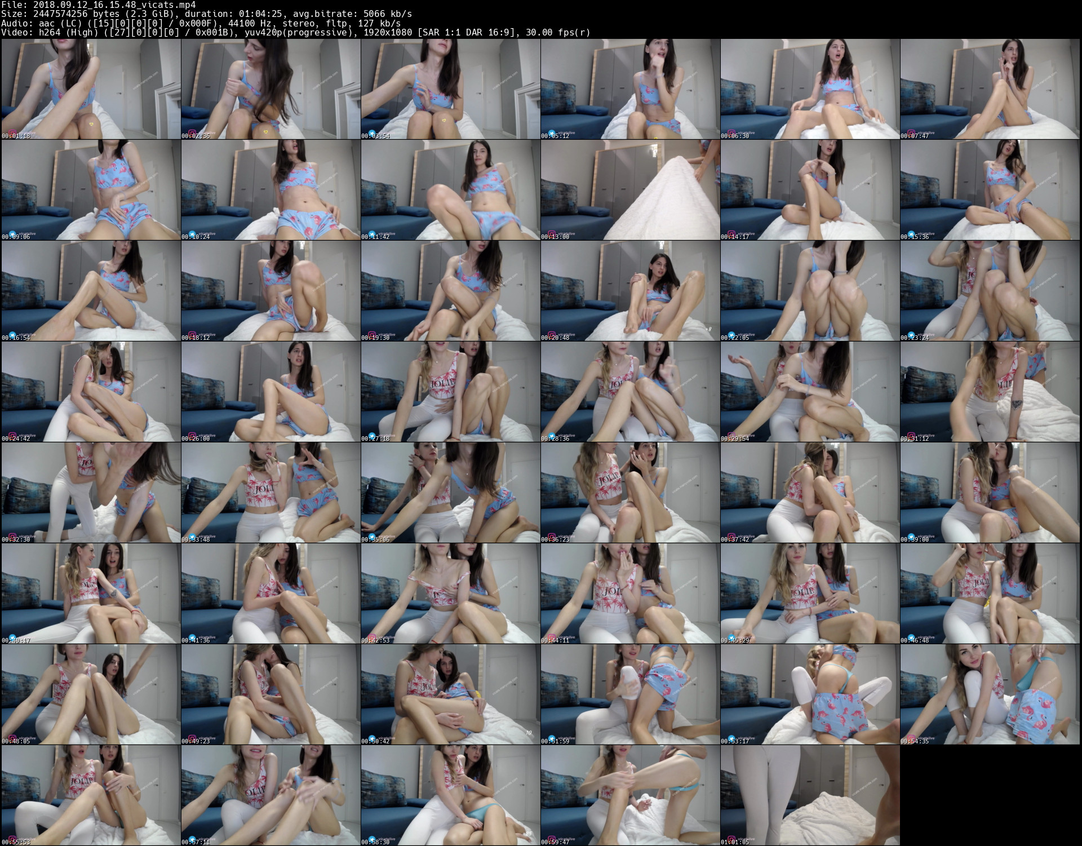Click the Audio codec info line
Image resolution: width=1082 pixels, height=846 pixels.
pos(201,23)
